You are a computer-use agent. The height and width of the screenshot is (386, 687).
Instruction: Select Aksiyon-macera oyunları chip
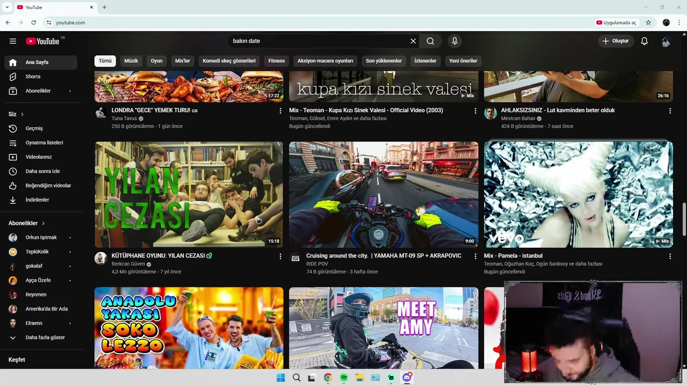pyautogui.click(x=325, y=61)
